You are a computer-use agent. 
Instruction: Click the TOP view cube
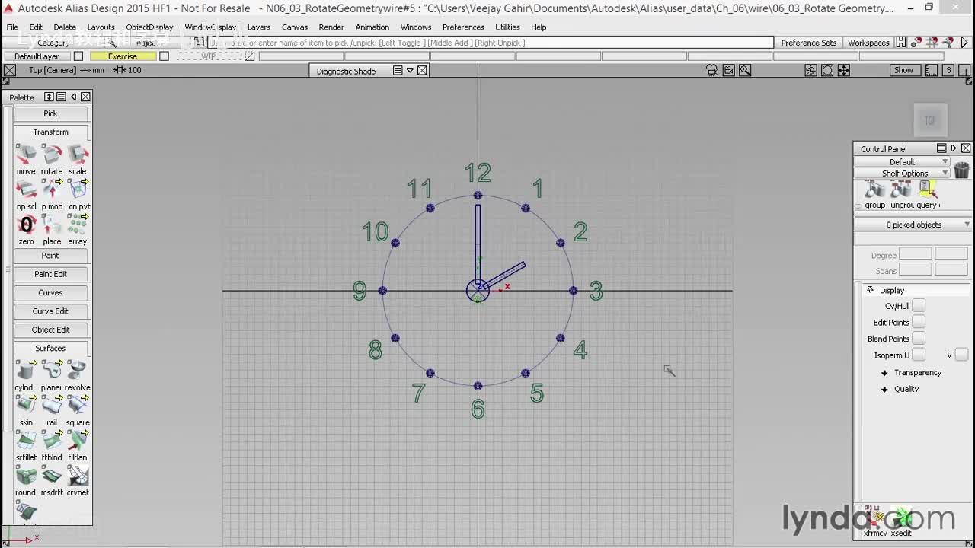click(x=930, y=120)
